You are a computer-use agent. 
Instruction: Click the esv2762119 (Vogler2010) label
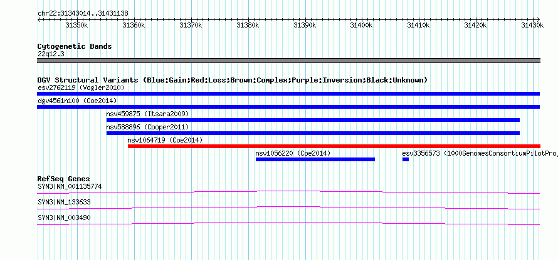point(81,87)
